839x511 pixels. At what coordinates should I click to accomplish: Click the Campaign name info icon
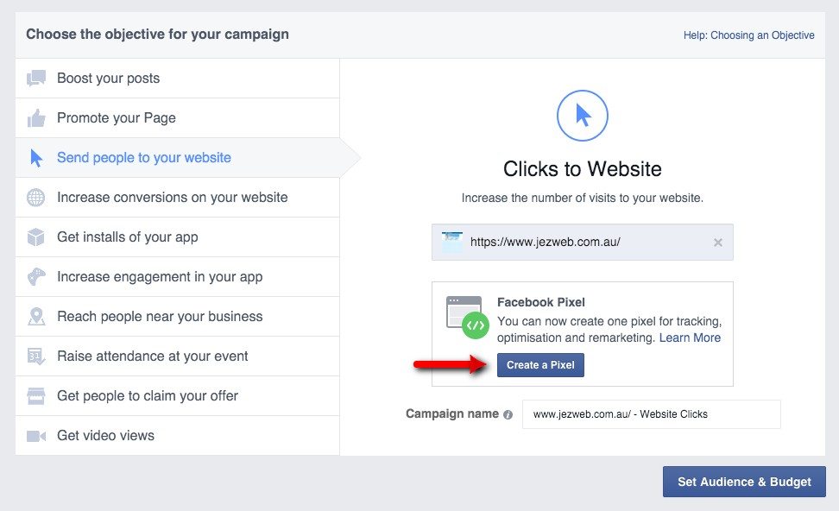coord(508,414)
